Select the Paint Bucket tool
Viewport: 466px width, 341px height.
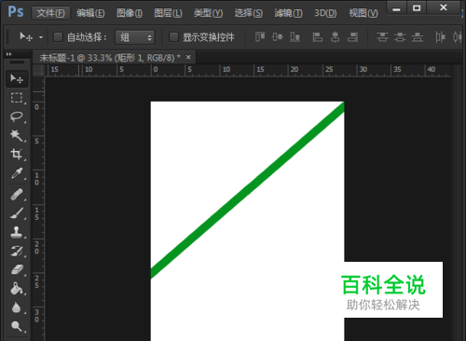17,289
